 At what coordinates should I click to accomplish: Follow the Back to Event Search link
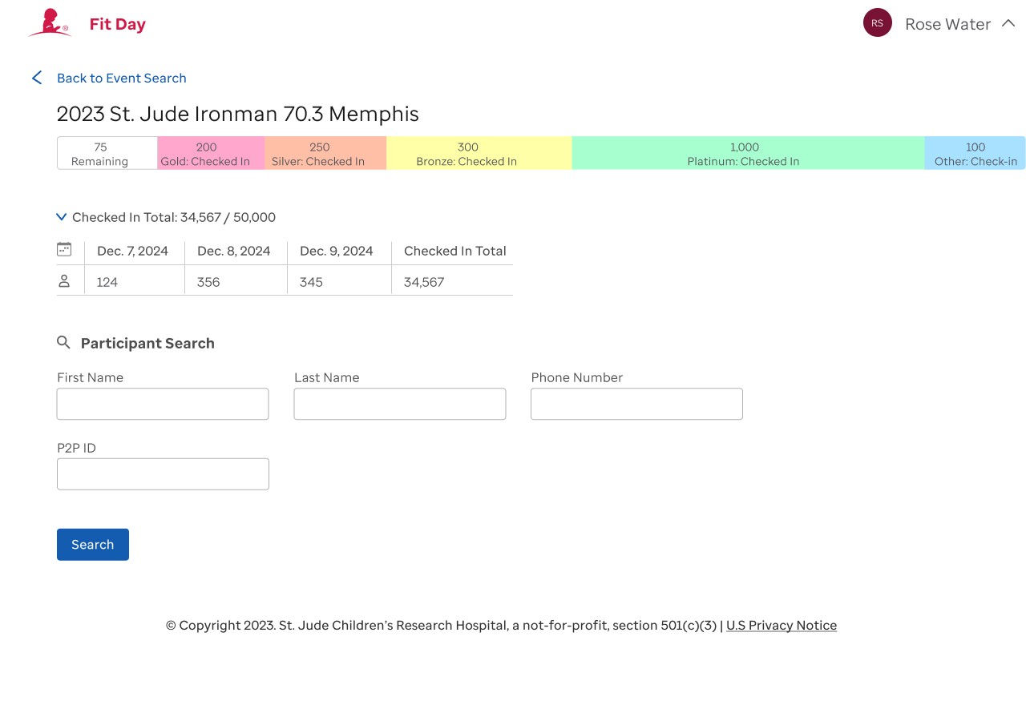121,78
